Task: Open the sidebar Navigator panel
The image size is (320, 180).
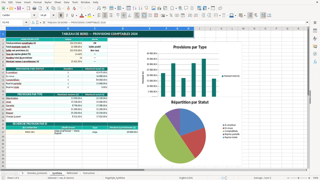Action: [315, 54]
